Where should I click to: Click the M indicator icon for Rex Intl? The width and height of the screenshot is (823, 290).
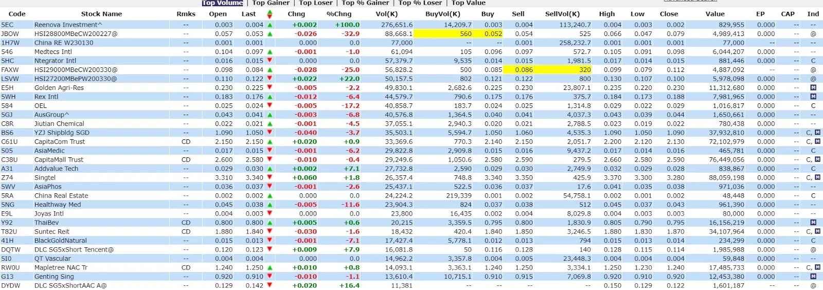[813, 97]
